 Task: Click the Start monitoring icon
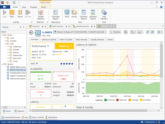4,12
